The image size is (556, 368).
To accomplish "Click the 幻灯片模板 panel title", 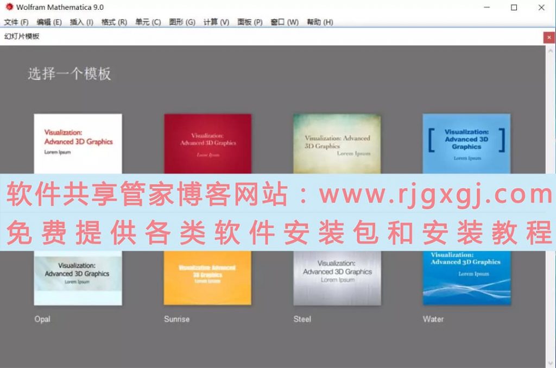I will [x=22, y=36].
